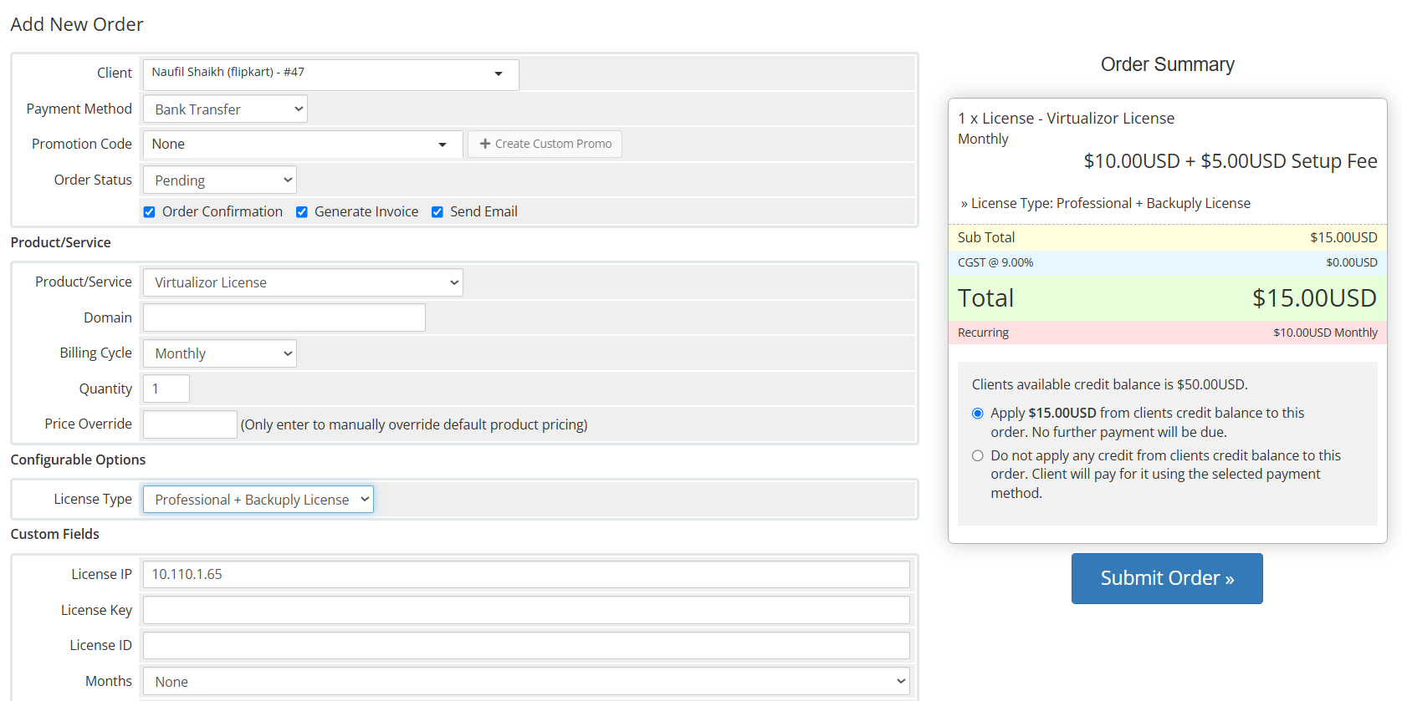Expand the Months dropdown
This screenshot has width=1402, height=701.
pos(526,682)
